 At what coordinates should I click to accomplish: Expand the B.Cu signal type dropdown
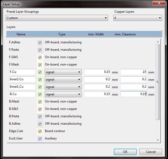(63, 94)
